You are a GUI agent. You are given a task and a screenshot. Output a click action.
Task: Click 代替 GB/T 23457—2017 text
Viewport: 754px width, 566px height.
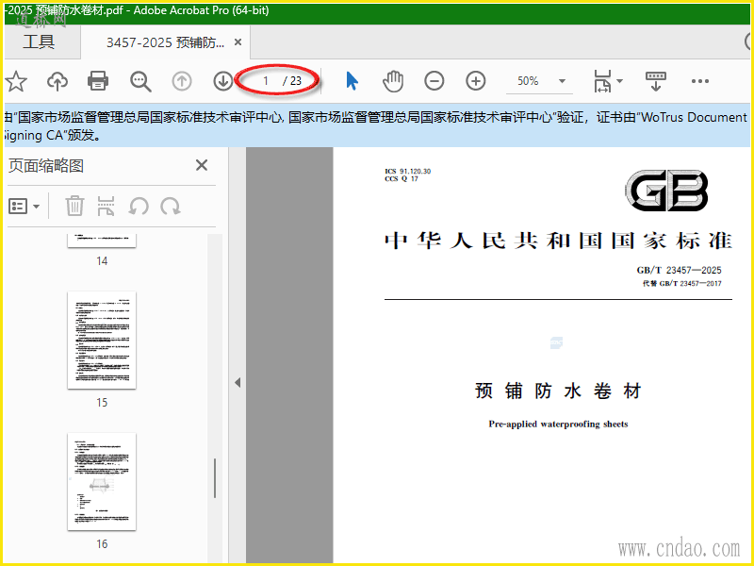point(681,284)
